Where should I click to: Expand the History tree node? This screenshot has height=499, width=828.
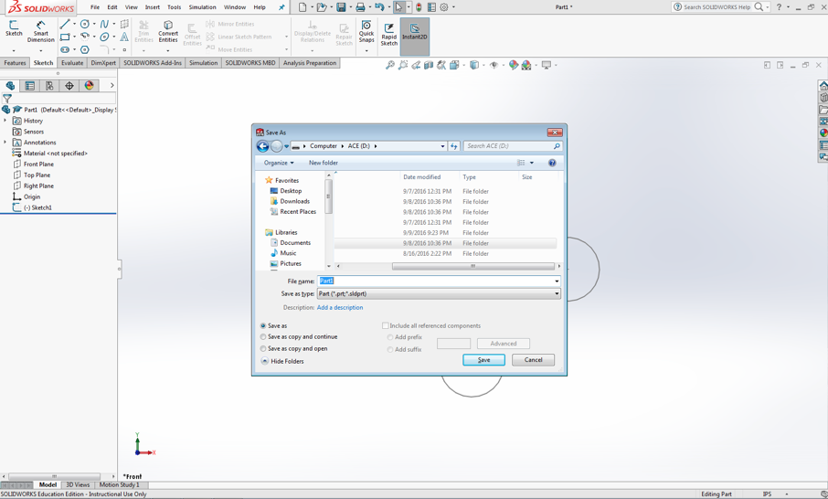(x=5, y=121)
